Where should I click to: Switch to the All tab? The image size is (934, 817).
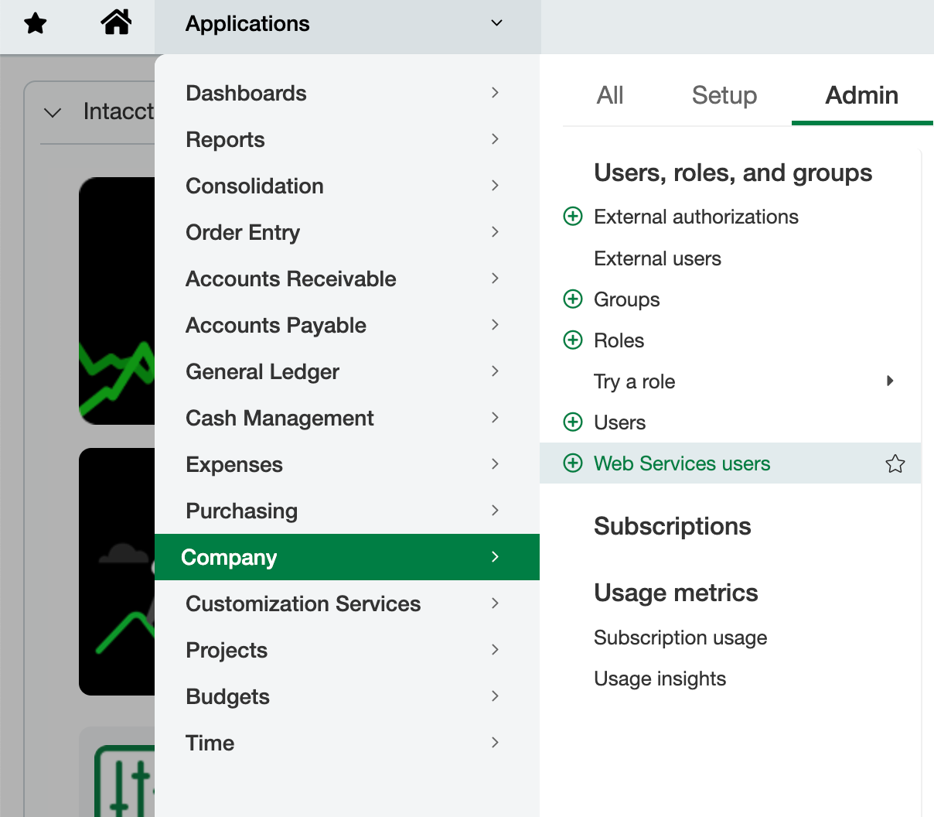[x=610, y=95]
